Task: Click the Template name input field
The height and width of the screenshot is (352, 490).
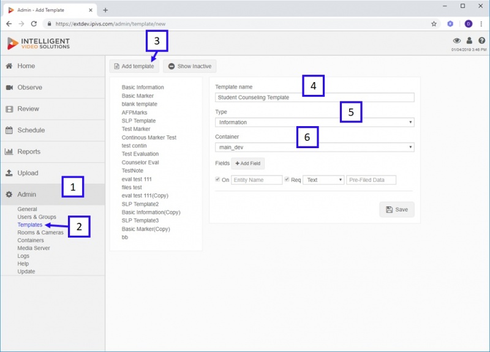Action: [x=315, y=97]
